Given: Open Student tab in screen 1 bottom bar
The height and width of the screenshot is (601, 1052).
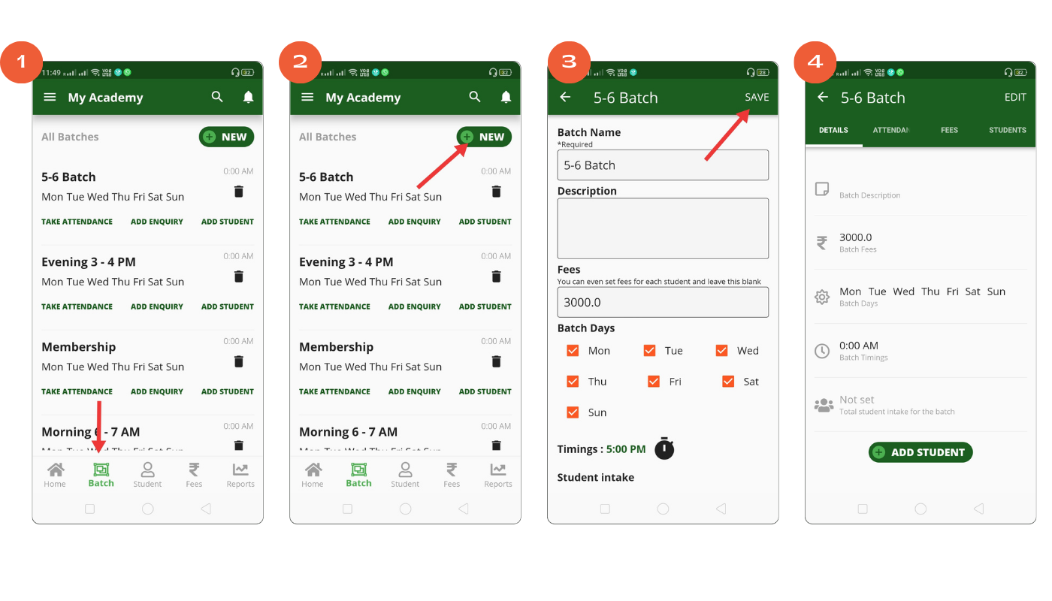Looking at the screenshot, I should [x=147, y=475].
